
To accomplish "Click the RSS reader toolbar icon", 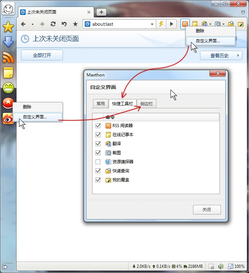I will 185,24.
